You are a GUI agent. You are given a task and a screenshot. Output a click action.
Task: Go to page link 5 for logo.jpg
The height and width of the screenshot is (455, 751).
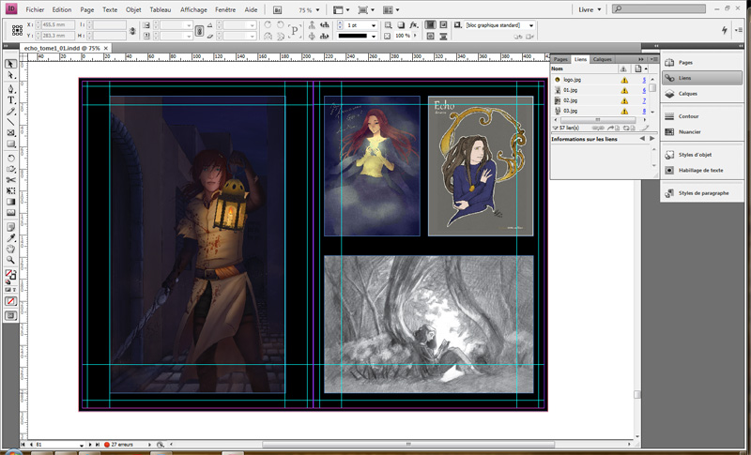[x=644, y=80]
